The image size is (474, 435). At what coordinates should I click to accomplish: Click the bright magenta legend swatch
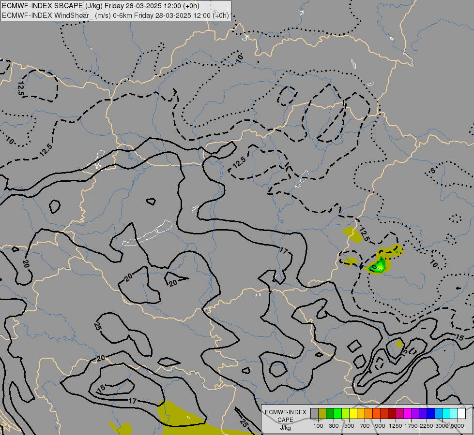(x=408, y=414)
